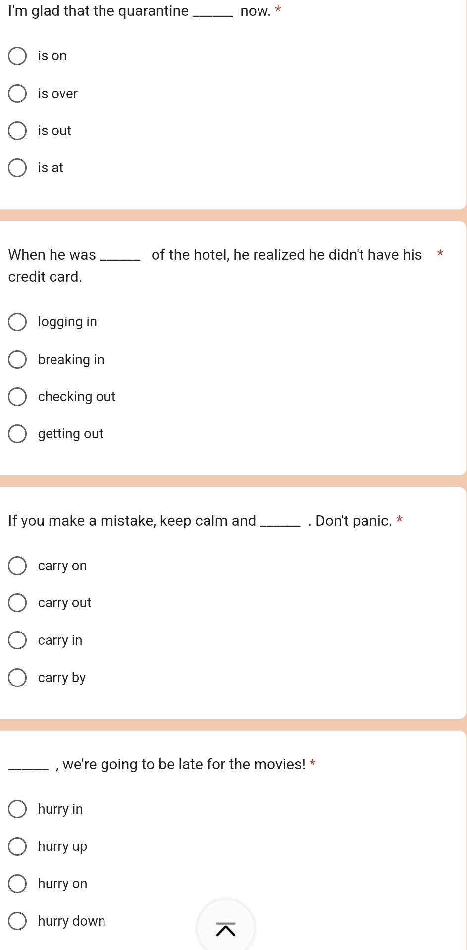Image resolution: width=467 pixels, height=950 pixels.
Task: Select "logging in" for the hotel question
Action: click(x=17, y=322)
